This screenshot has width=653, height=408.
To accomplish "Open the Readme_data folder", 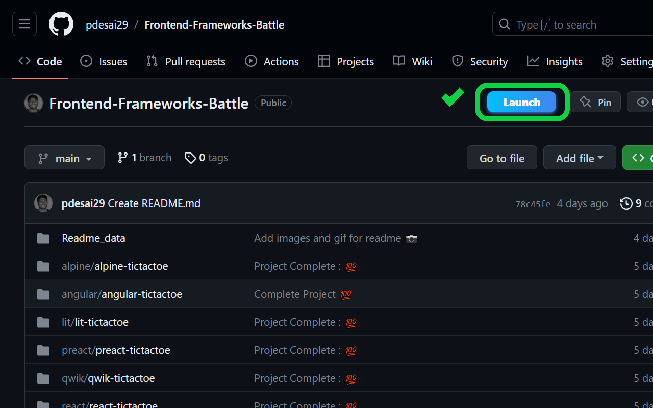I will tap(93, 238).
